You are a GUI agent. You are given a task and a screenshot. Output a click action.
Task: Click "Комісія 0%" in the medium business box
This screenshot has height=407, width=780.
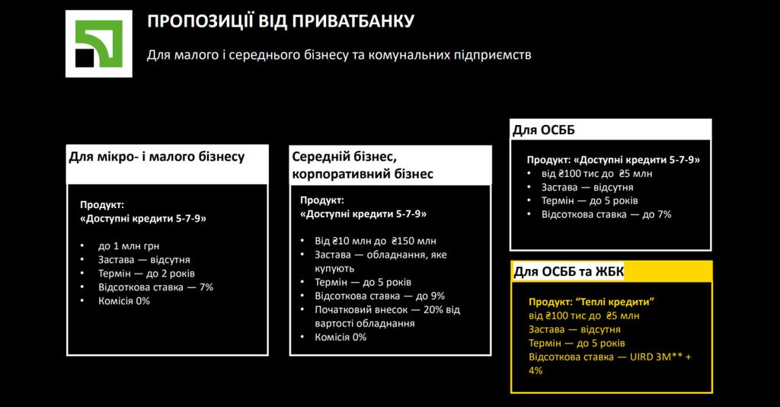pos(340,337)
